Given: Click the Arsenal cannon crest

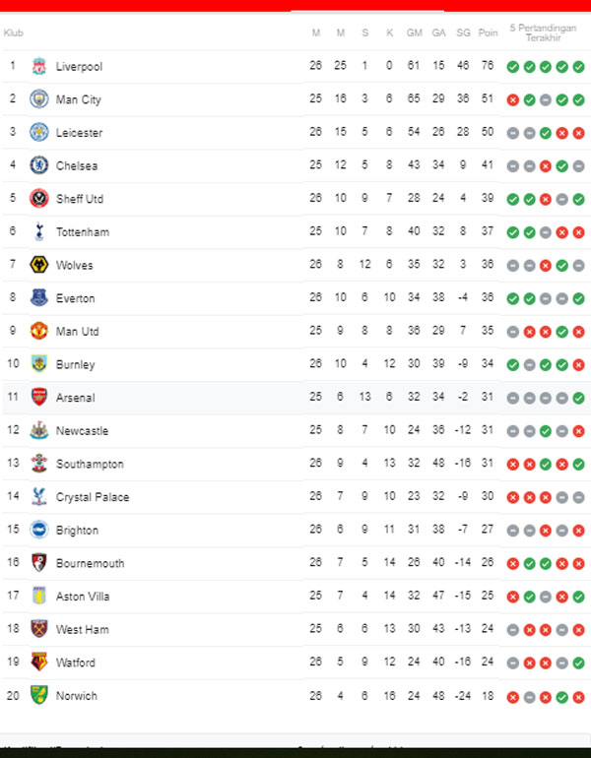Looking at the screenshot, I should click(39, 398).
